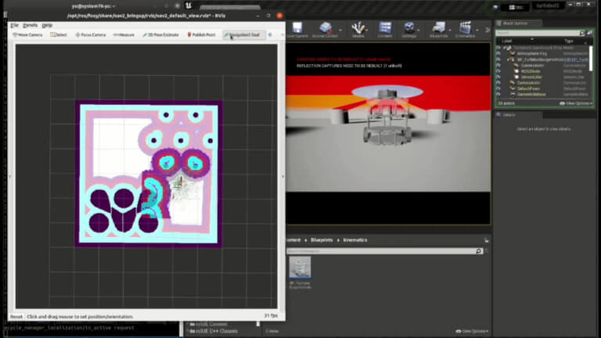Activate the 2D Pose Estimate tool
Viewport: 601px width, 338px height.
pyautogui.click(x=162, y=34)
